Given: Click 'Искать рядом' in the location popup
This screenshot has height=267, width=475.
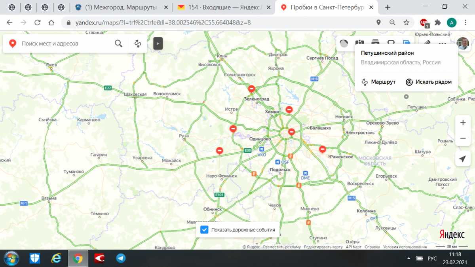Looking at the screenshot, I should pos(429,82).
